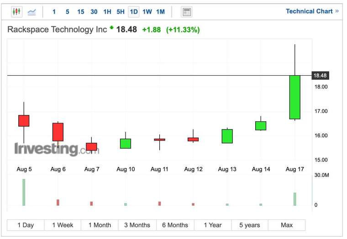347x239 pixels.
Task: Choose the 1 Day range tab
Action: 26,225
